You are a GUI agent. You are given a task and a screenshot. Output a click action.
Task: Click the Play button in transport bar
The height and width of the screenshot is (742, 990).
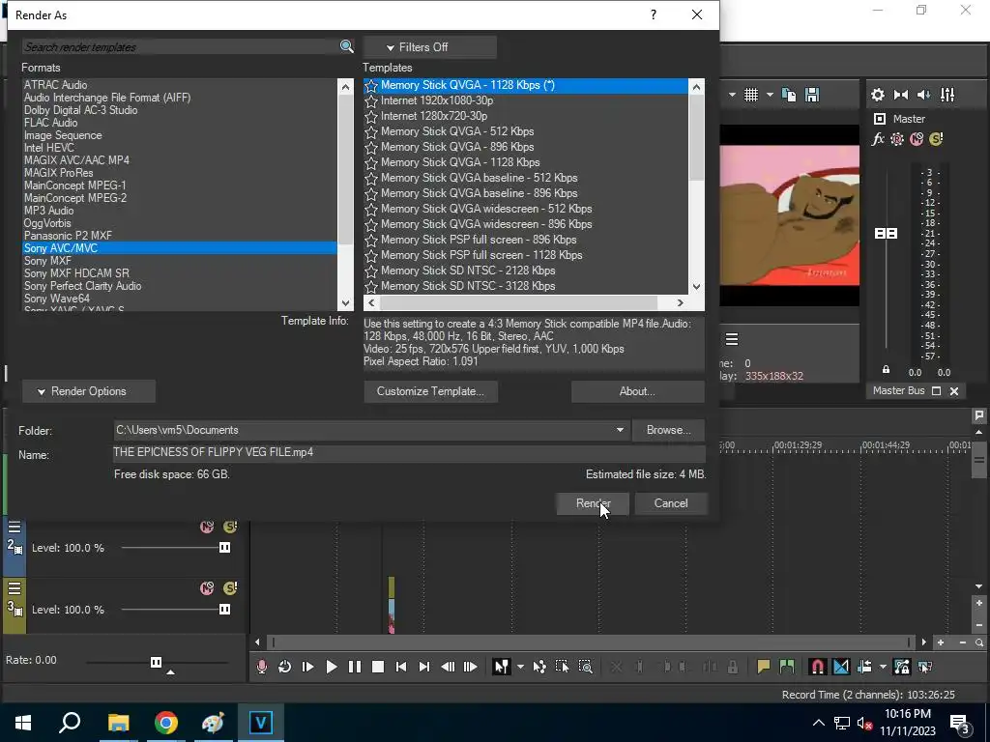click(331, 667)
